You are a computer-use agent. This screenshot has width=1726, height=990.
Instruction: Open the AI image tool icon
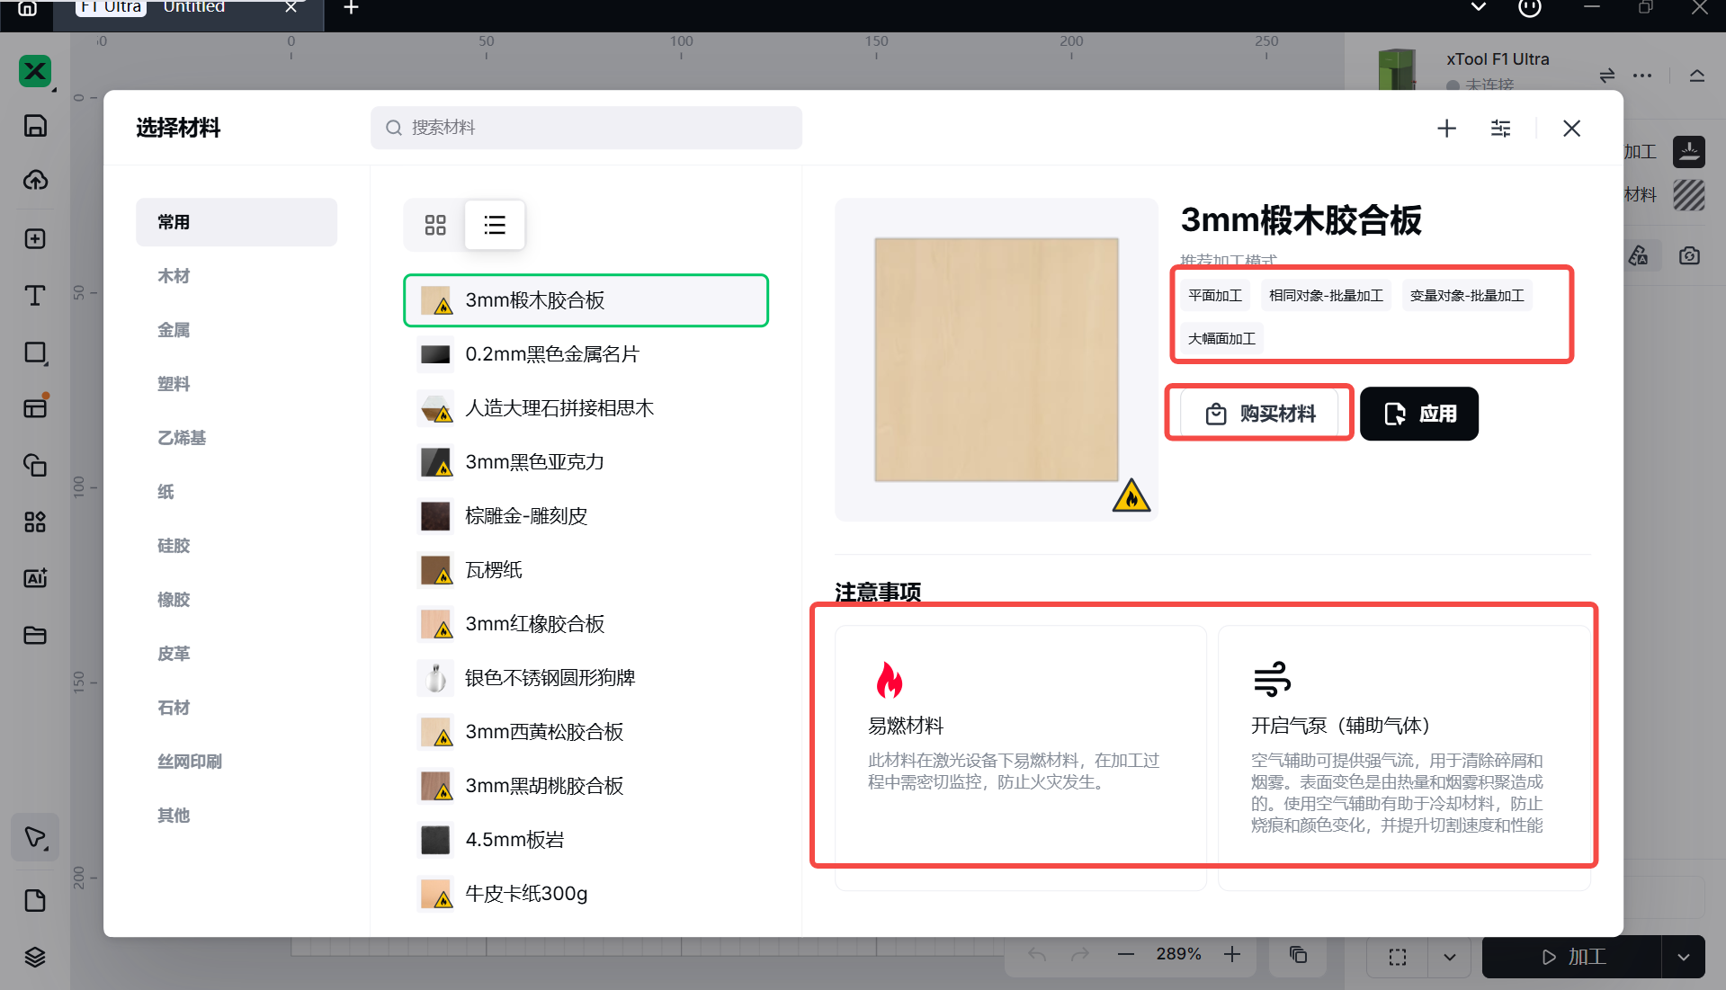coord(35,578)
